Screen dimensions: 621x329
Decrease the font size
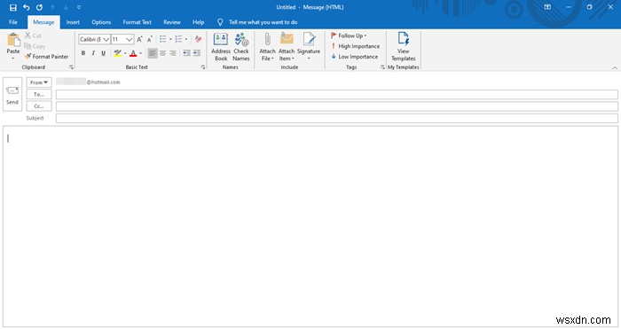tap(149, 39)
